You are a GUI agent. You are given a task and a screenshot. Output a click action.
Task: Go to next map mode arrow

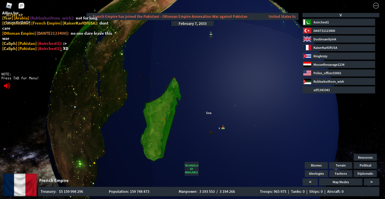(x=371, y=182)
